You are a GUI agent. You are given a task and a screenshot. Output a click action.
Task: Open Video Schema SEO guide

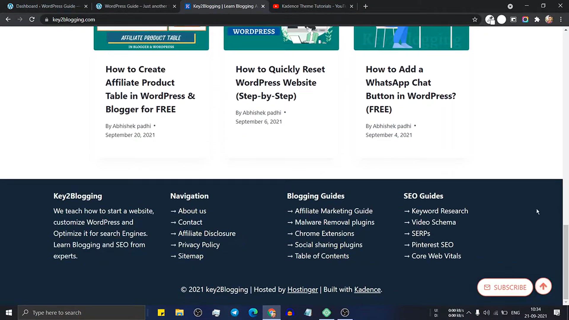tap(434, 222)
